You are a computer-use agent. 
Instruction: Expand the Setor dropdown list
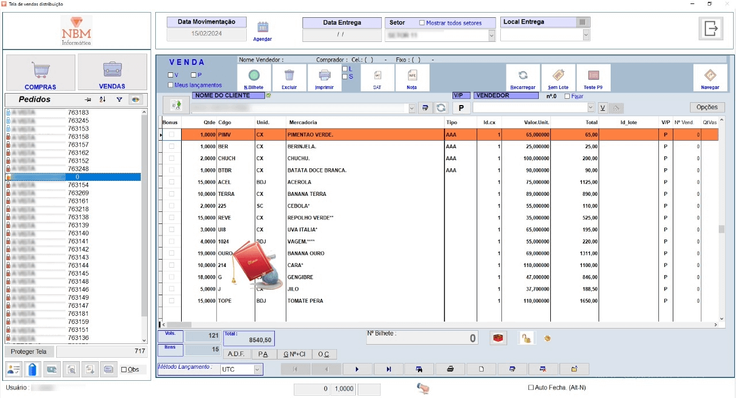(491, 36)
